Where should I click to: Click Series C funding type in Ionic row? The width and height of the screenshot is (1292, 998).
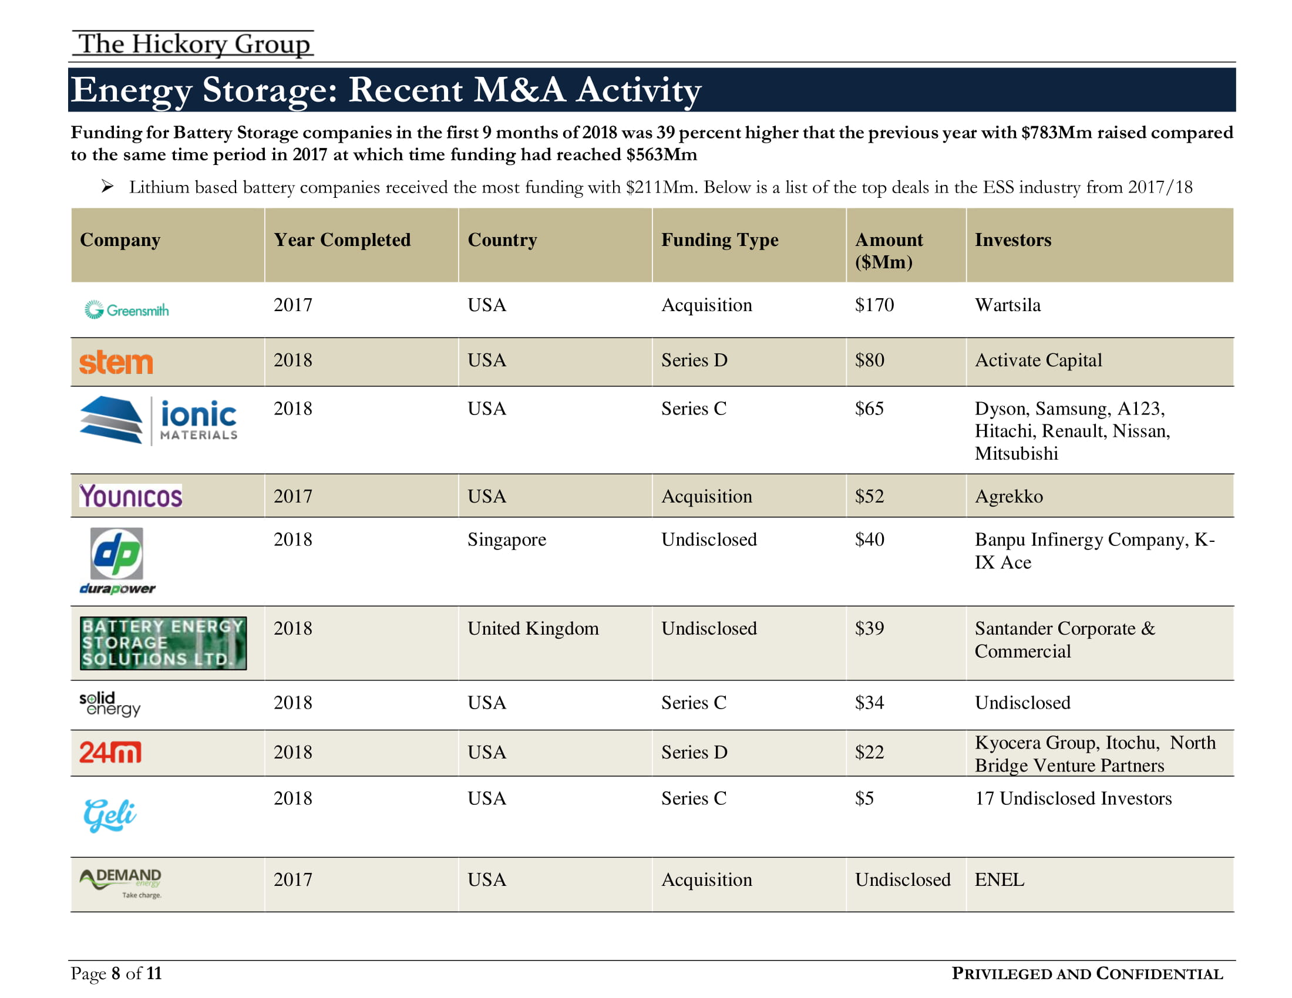tap(694, 409)
